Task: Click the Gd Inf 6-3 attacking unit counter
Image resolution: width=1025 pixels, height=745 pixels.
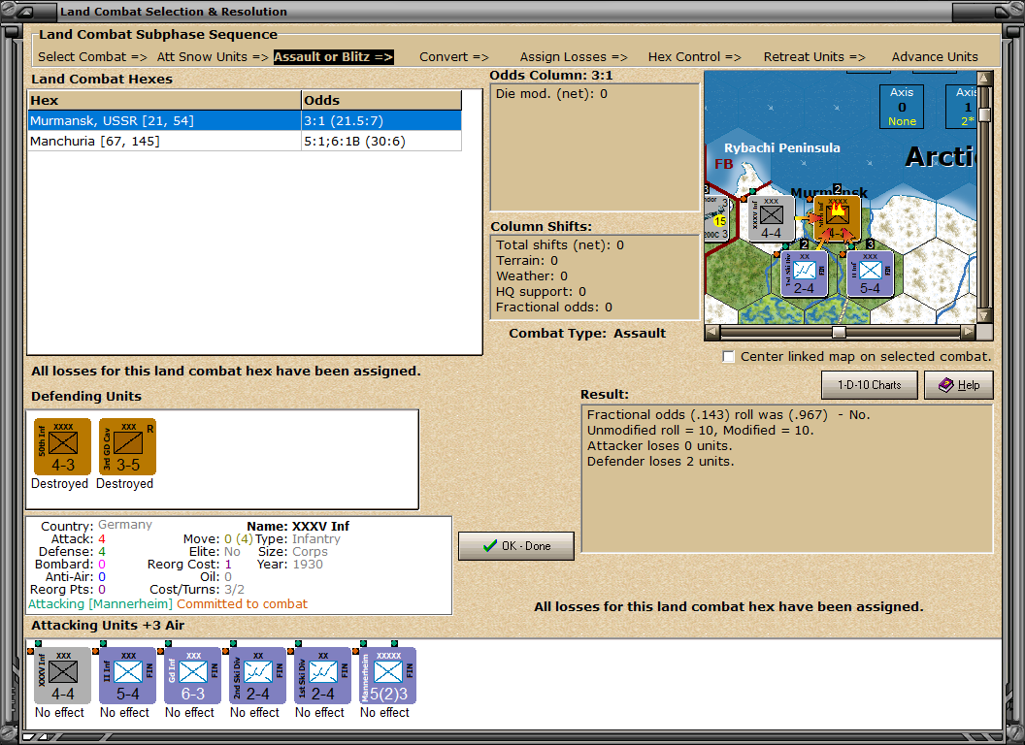Action: [x=193, y=676]
